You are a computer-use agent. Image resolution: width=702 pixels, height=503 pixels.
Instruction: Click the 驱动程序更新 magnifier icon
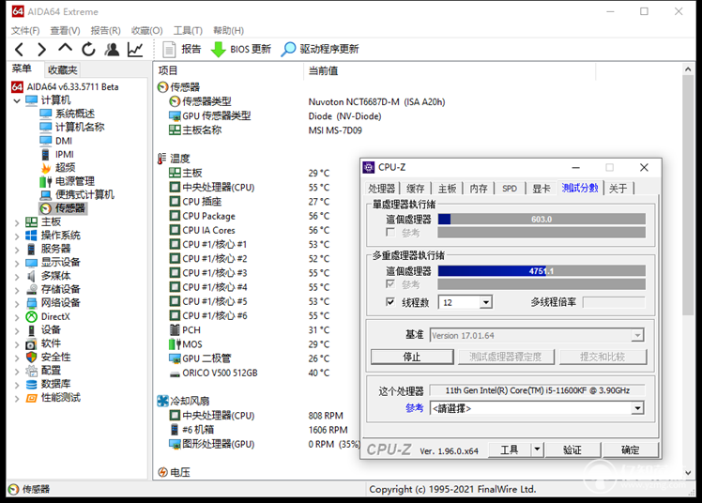pyautogui.click(x=288, y=49)
